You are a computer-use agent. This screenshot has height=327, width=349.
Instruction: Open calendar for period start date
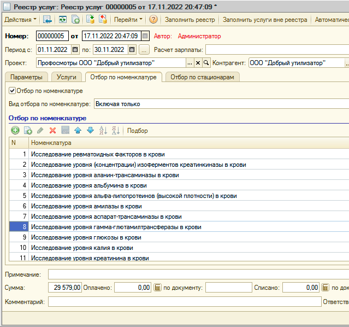[75, 50]
